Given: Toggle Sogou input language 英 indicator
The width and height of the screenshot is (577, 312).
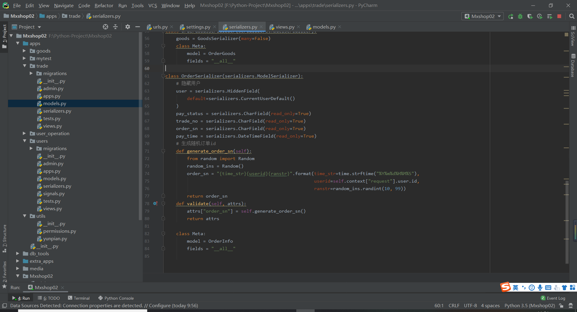Looking at the screenshot, I should click(x=515, y=288).
